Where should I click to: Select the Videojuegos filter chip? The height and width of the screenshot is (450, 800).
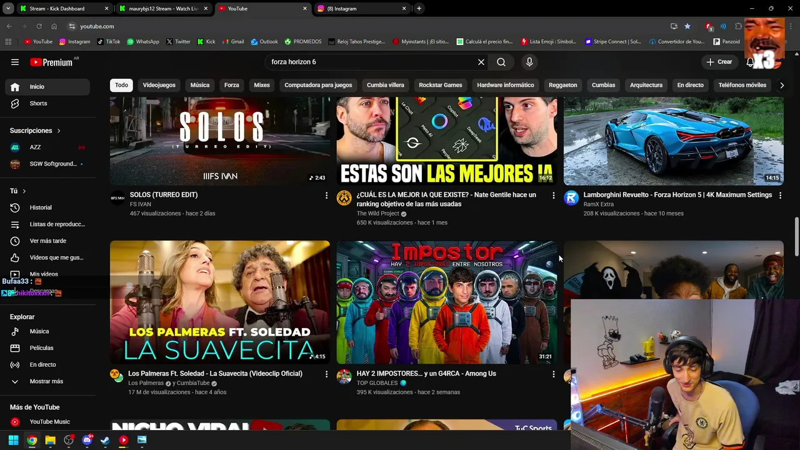click(159, 85)
